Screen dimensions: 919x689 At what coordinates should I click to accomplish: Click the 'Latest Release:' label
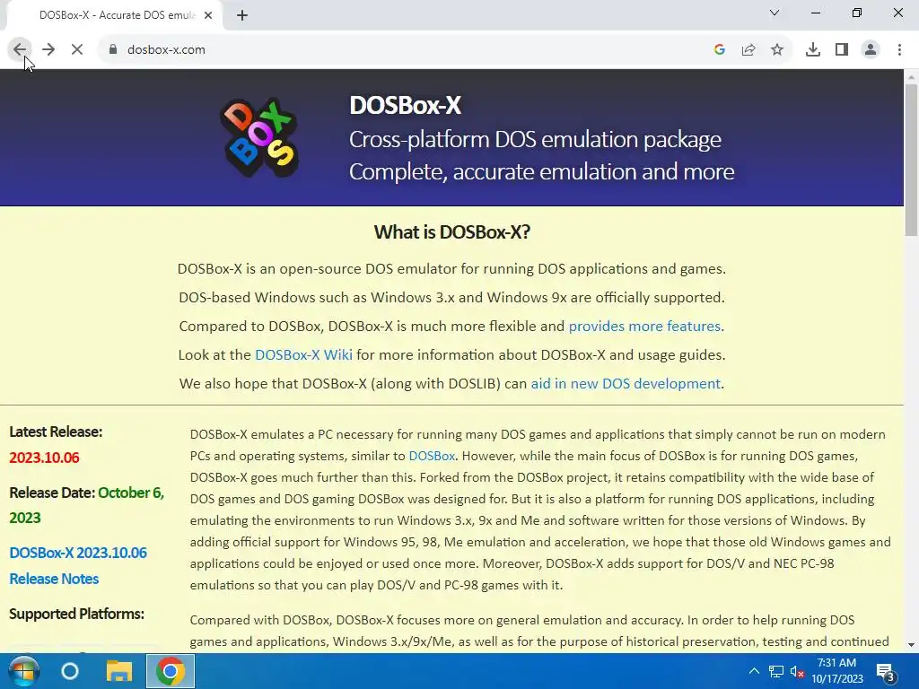click(x=56, y=432)
